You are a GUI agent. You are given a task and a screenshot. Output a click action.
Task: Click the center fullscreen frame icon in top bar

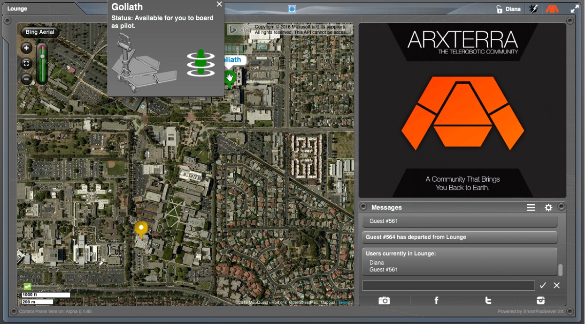(x=292, y=9)
